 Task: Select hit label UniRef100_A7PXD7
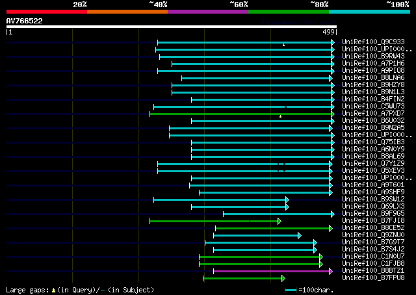[373, 114]
